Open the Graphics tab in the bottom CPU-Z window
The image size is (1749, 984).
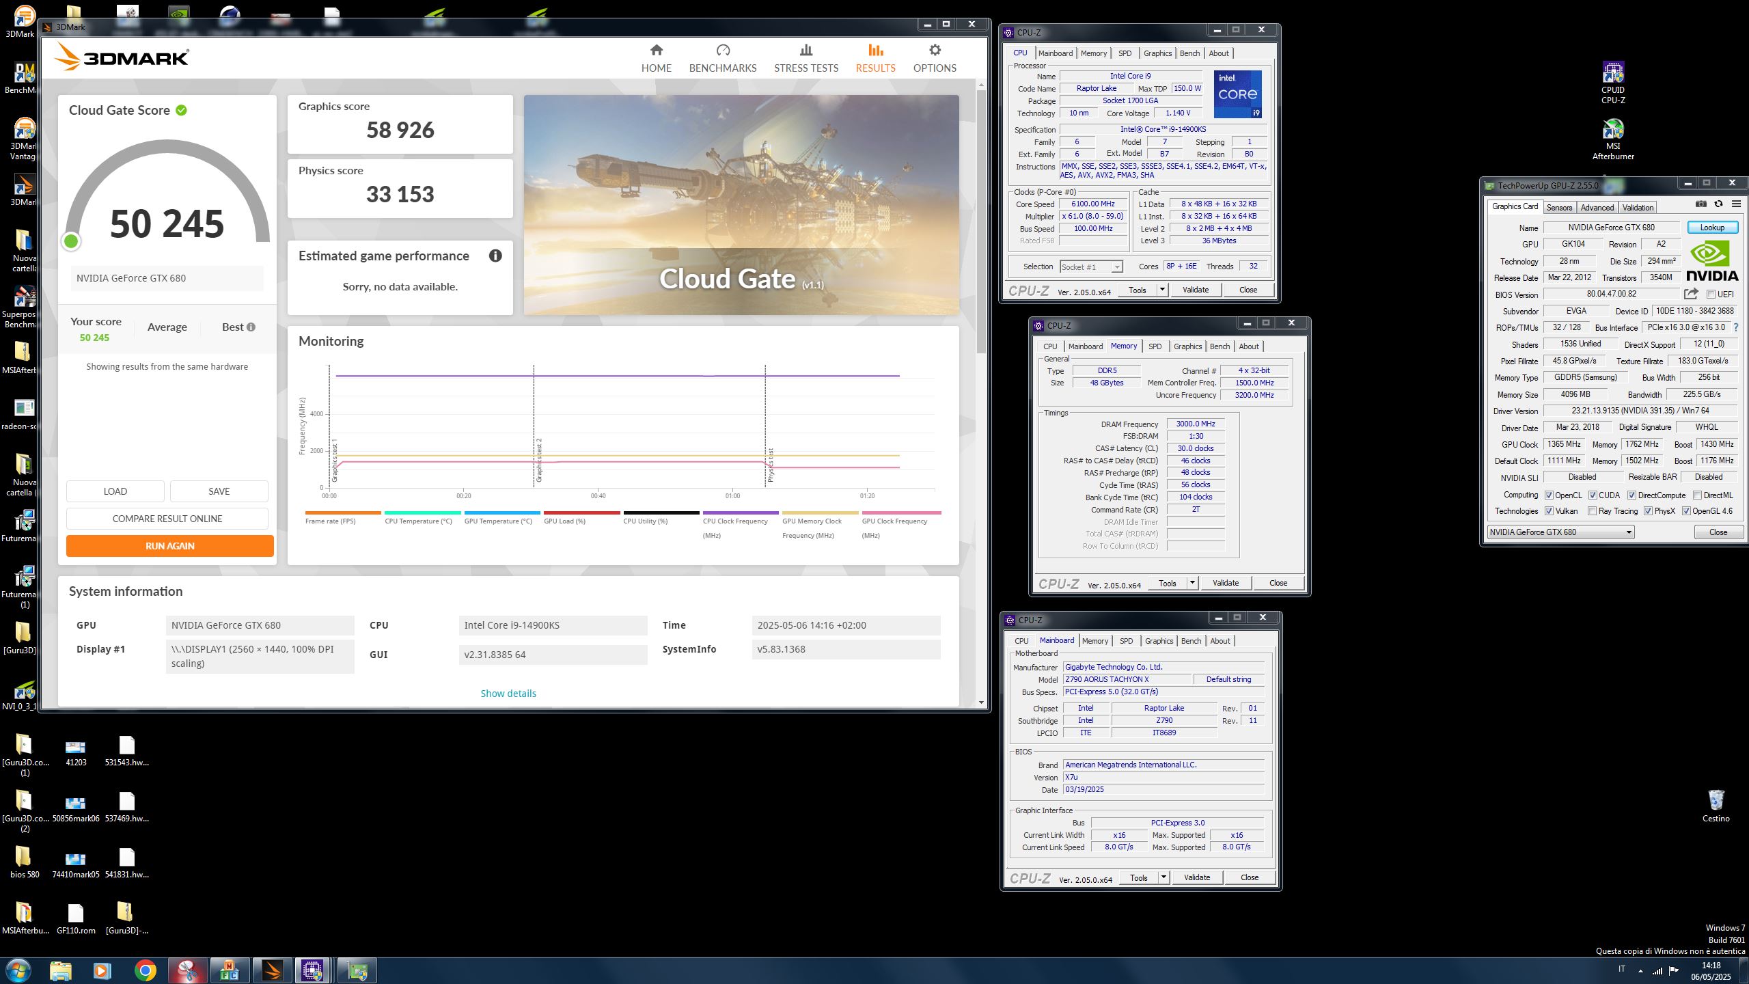(1159, 641)
